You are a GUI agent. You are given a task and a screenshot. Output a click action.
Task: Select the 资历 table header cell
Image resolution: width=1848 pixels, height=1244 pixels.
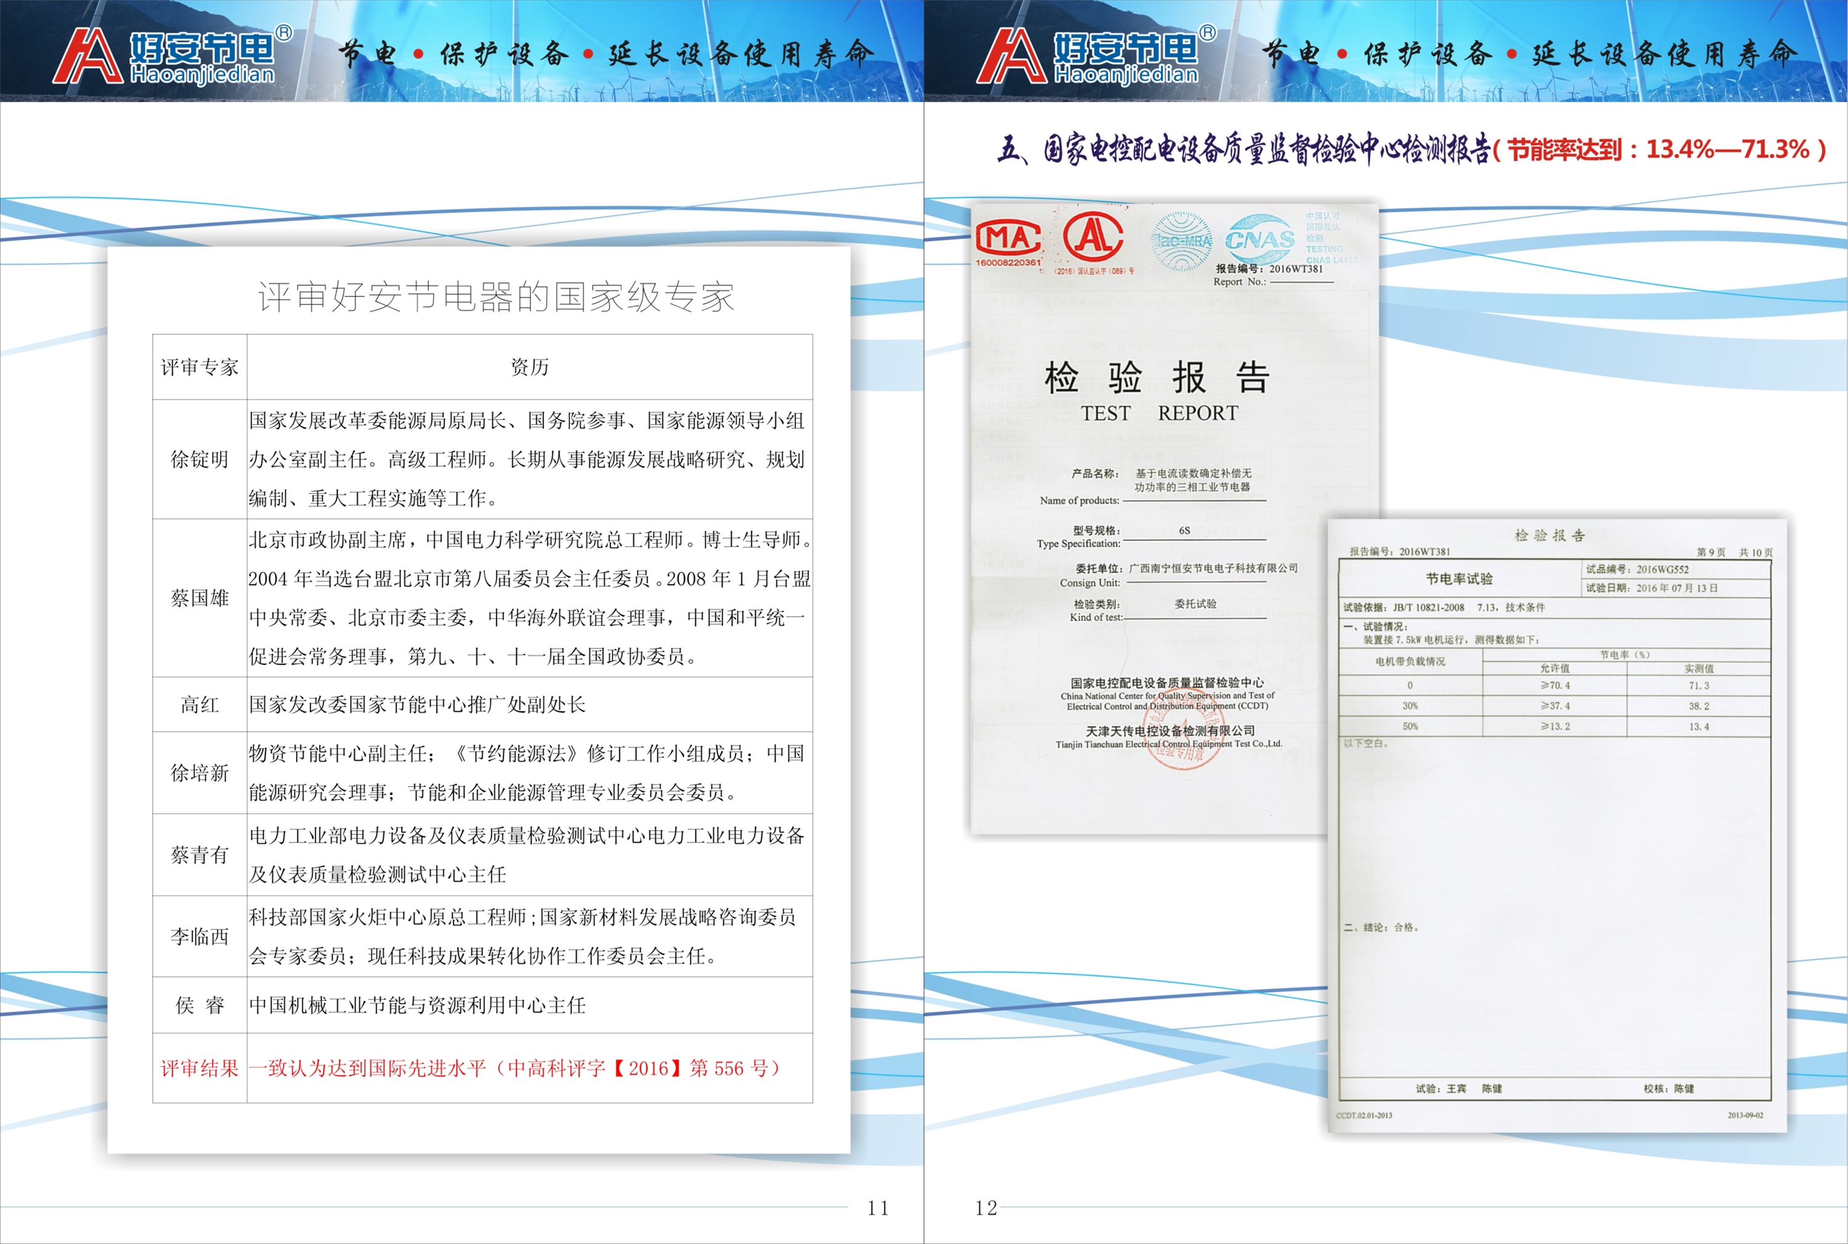tap(529, 367)
